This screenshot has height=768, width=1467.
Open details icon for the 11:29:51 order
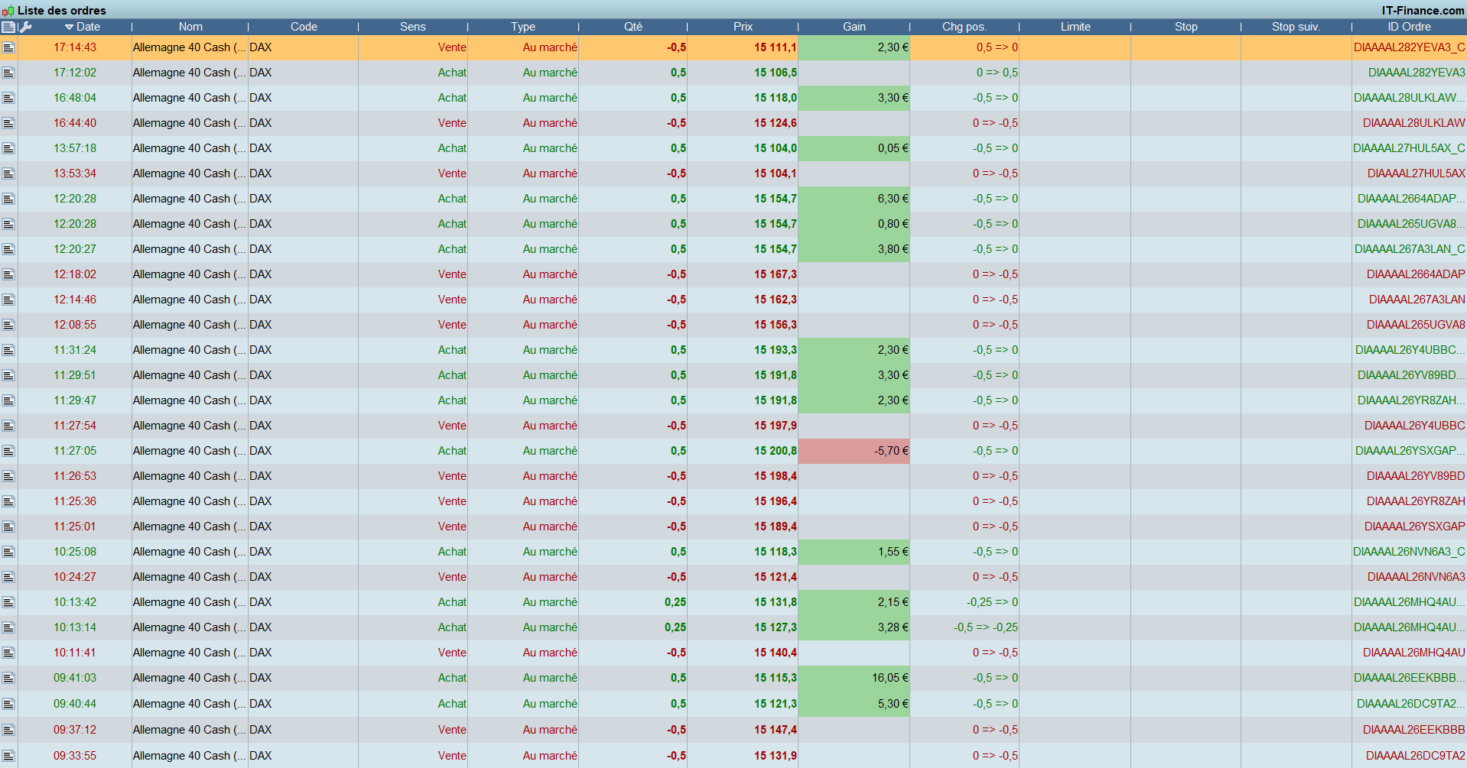(x=8, y=375)
